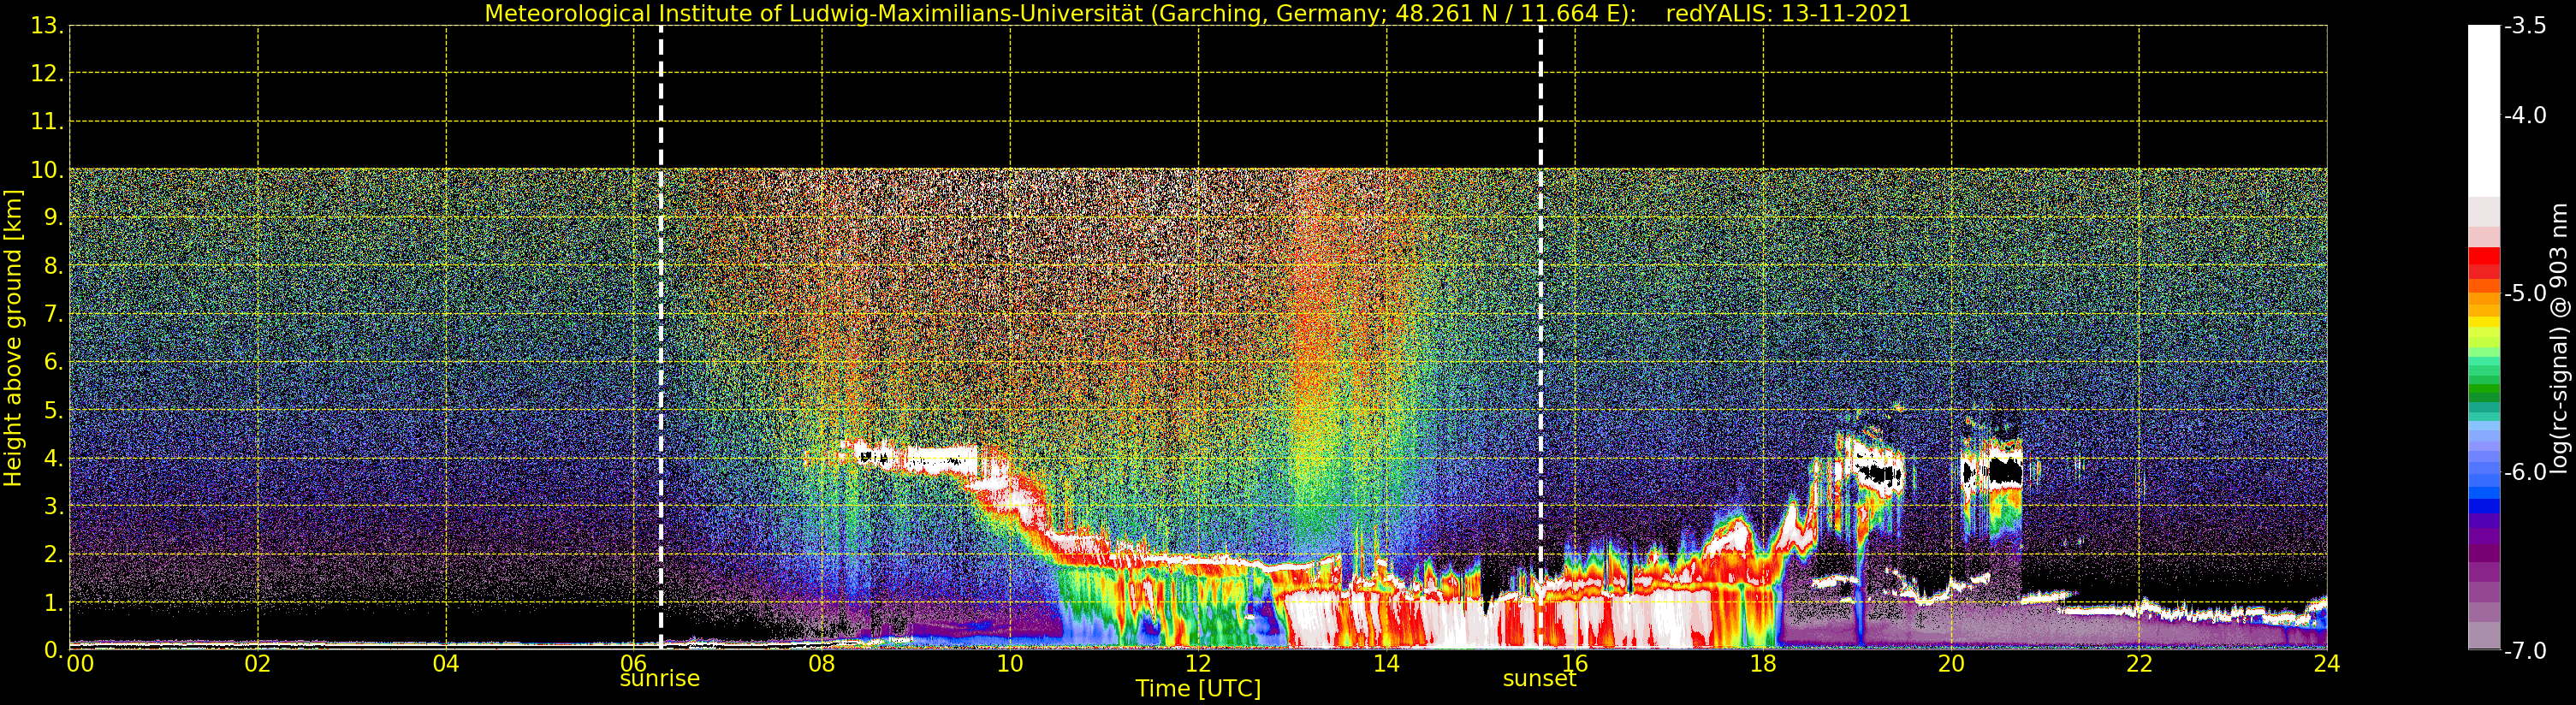This screenshot has width=2576, height=705.
Task: Click the plot title mentioning redYALIS: 13-11-2021
Action: tap(1198, 13)
